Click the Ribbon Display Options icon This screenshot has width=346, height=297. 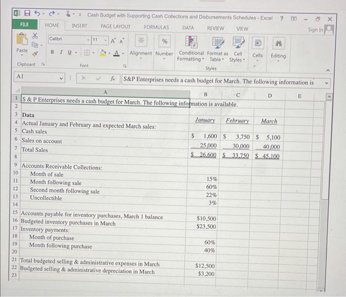pos(294,19)
